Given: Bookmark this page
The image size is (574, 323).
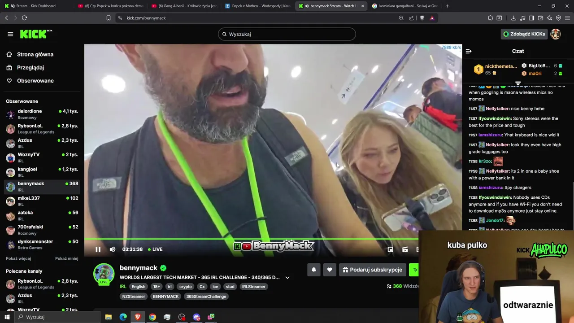Looking at the screenshot, I should (x=108, y=18).
